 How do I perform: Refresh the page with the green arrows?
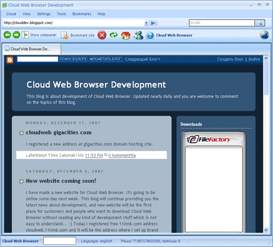click(x=113, y=35)
